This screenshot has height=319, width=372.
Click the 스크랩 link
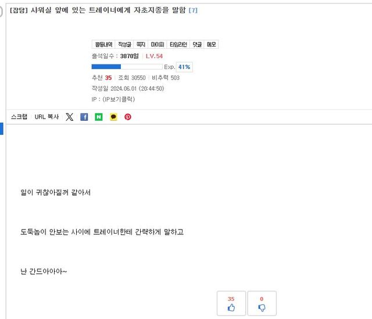pos(19,117)
